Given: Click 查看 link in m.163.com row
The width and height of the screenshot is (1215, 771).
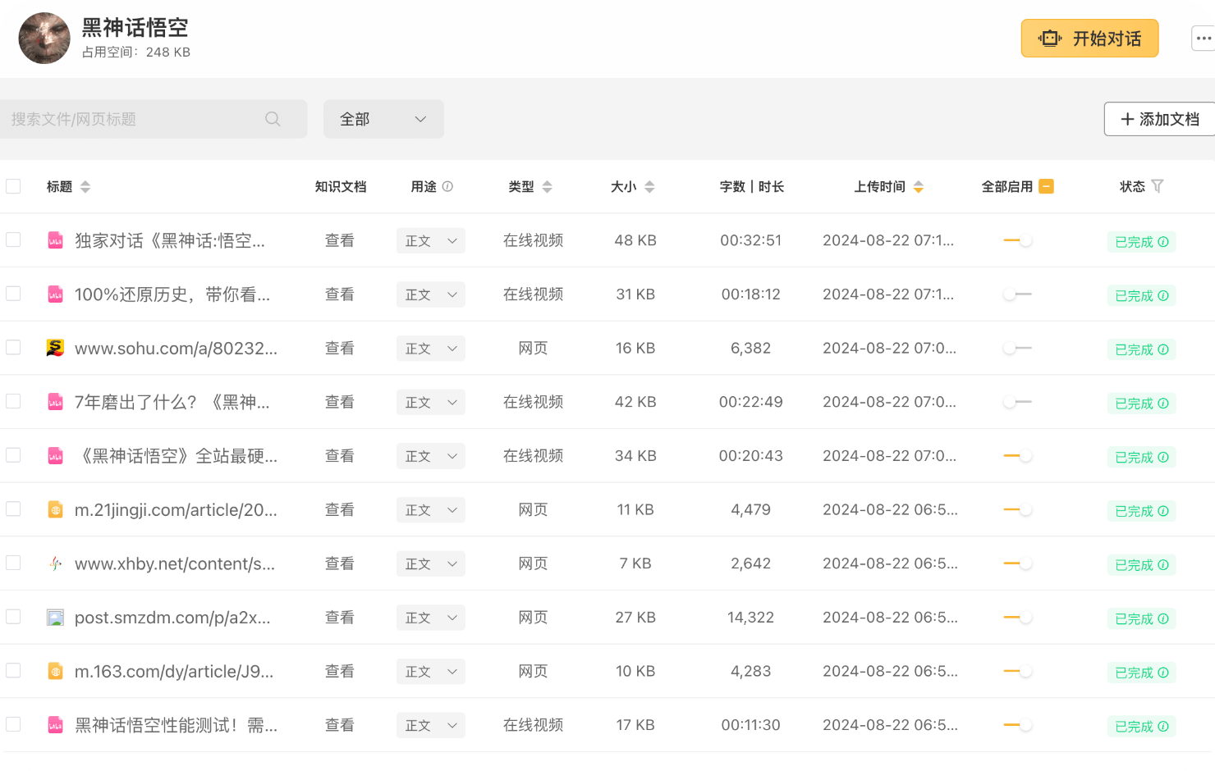Looking at the screenshot, I should tap(340, 671).
